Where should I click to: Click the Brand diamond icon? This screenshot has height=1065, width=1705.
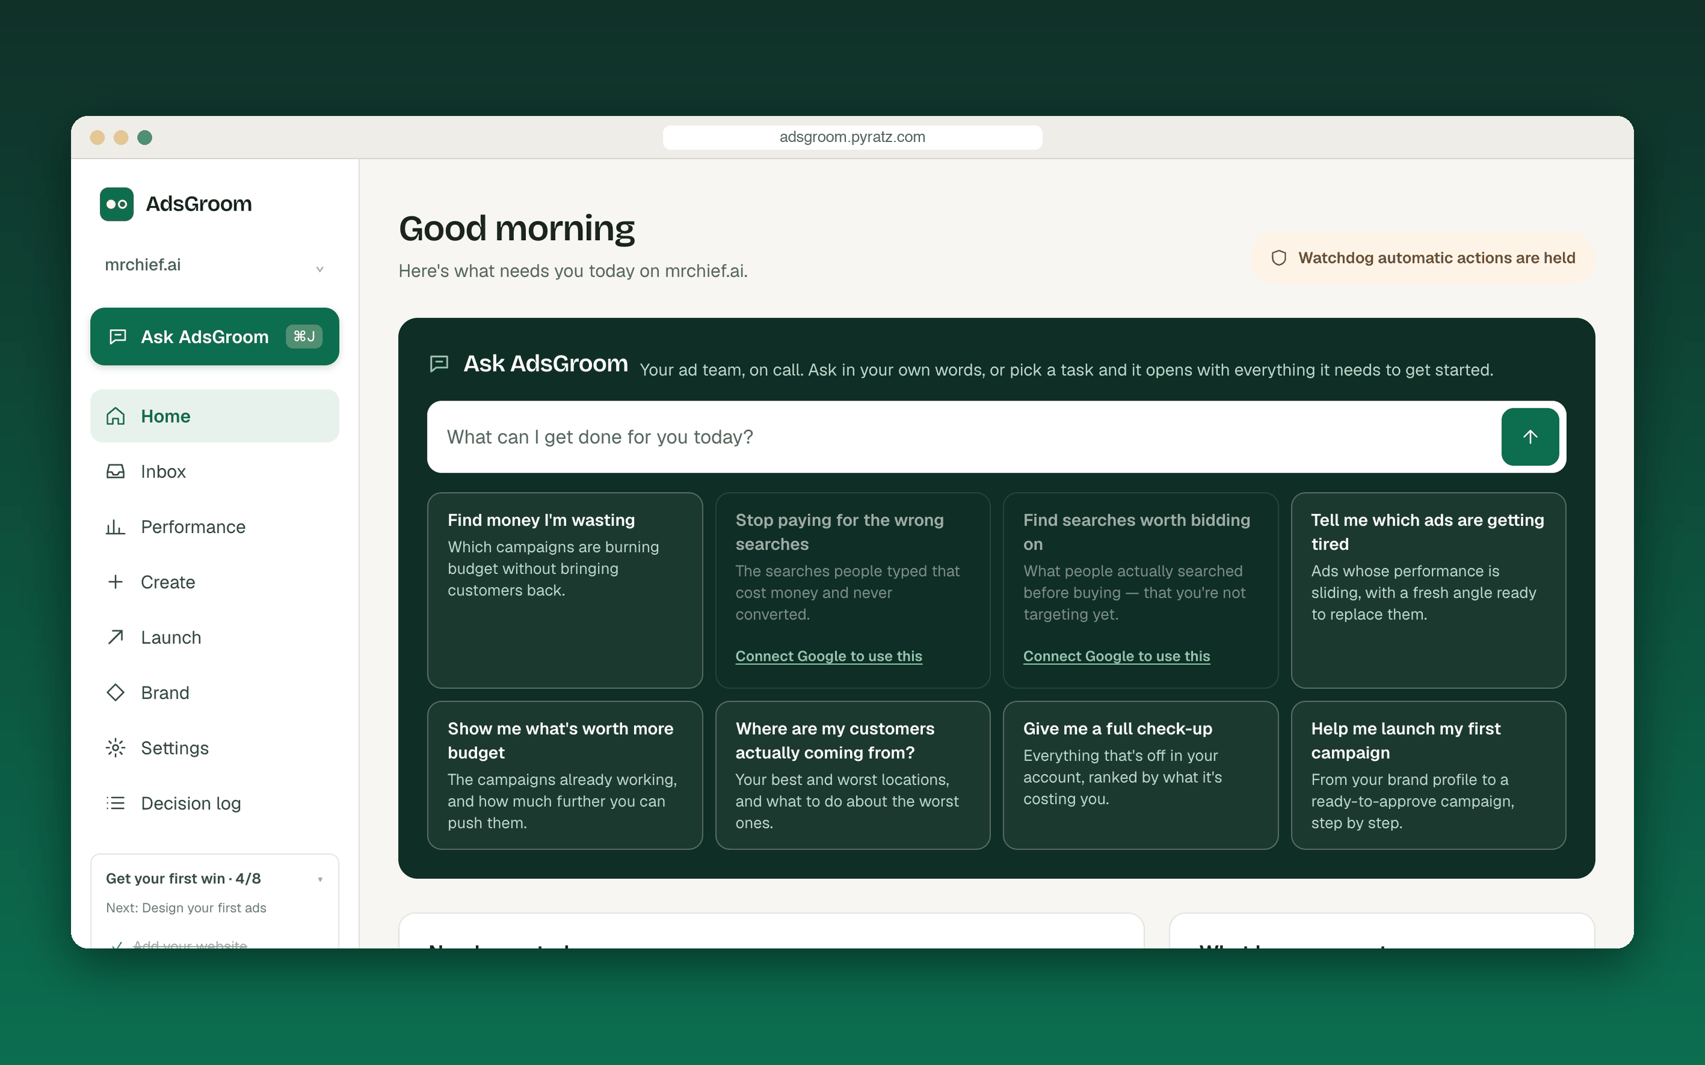[115, 692]
